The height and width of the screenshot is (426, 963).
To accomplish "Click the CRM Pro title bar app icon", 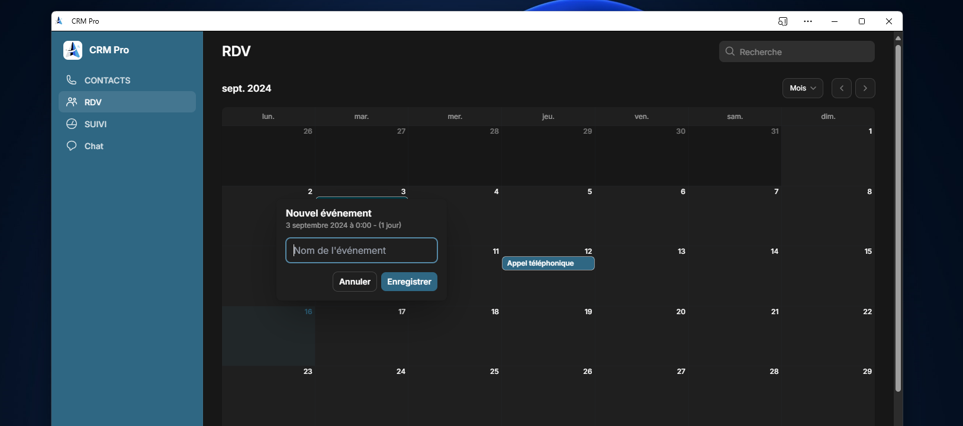I will [x=59, y=21].
